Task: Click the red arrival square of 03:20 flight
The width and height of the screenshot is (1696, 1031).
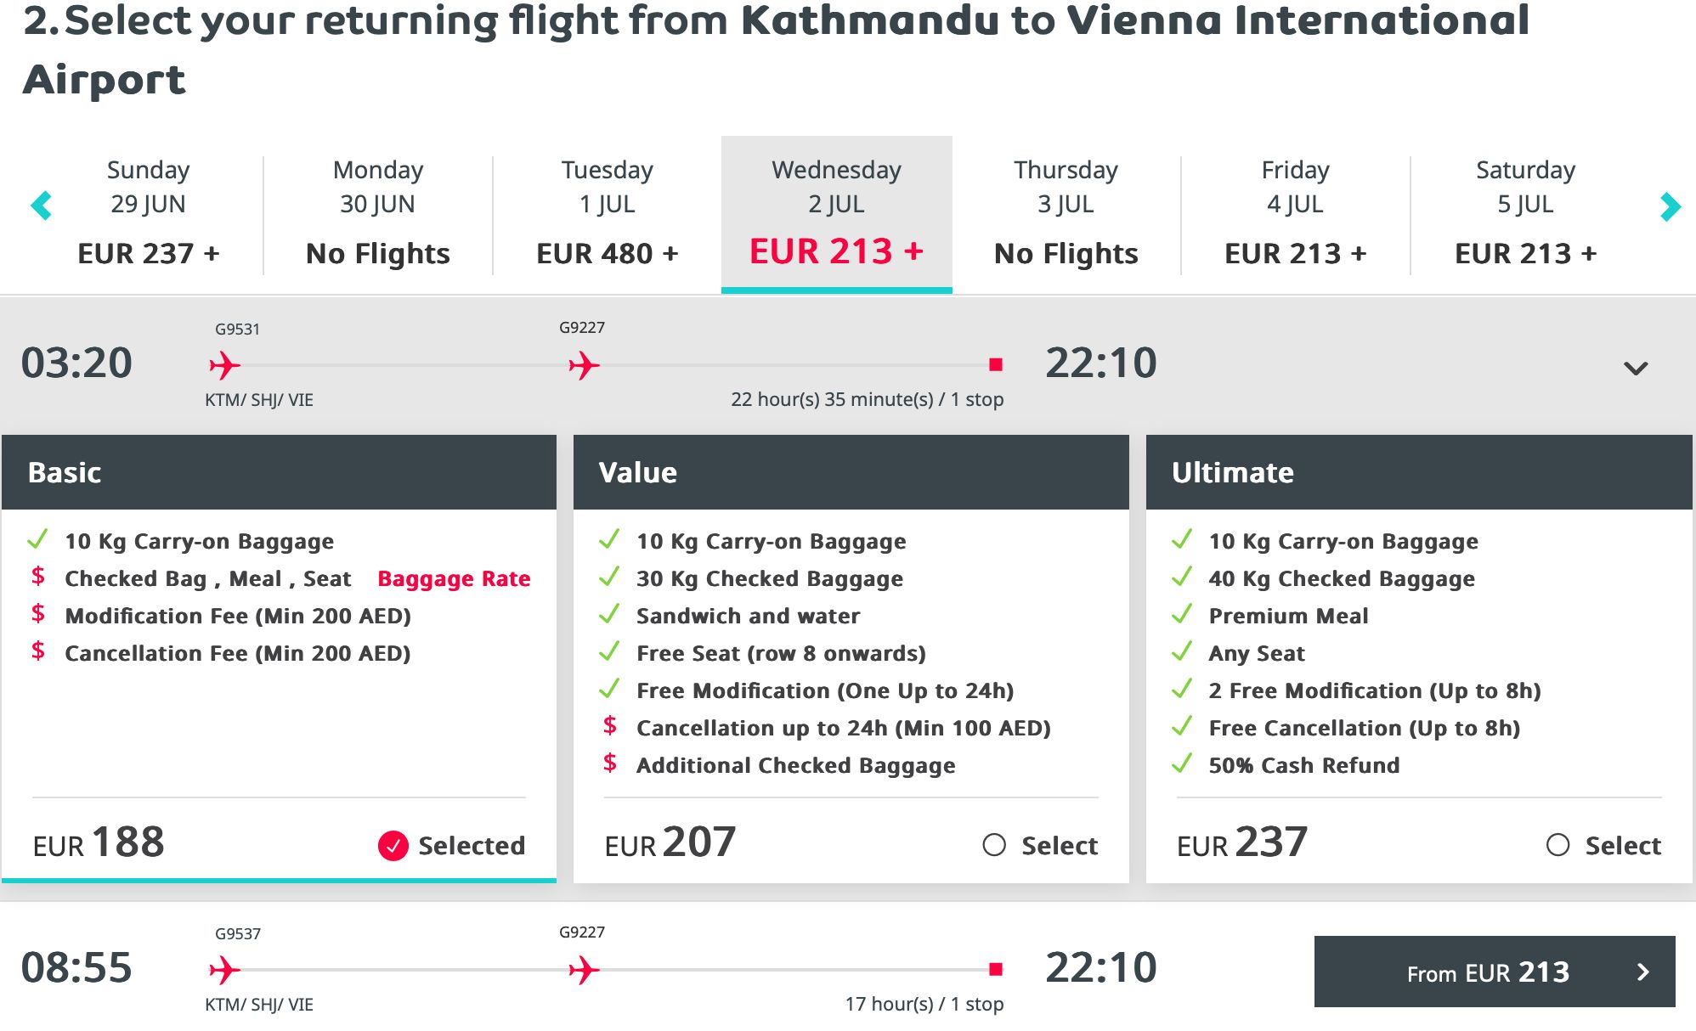Action: (996, 365)
